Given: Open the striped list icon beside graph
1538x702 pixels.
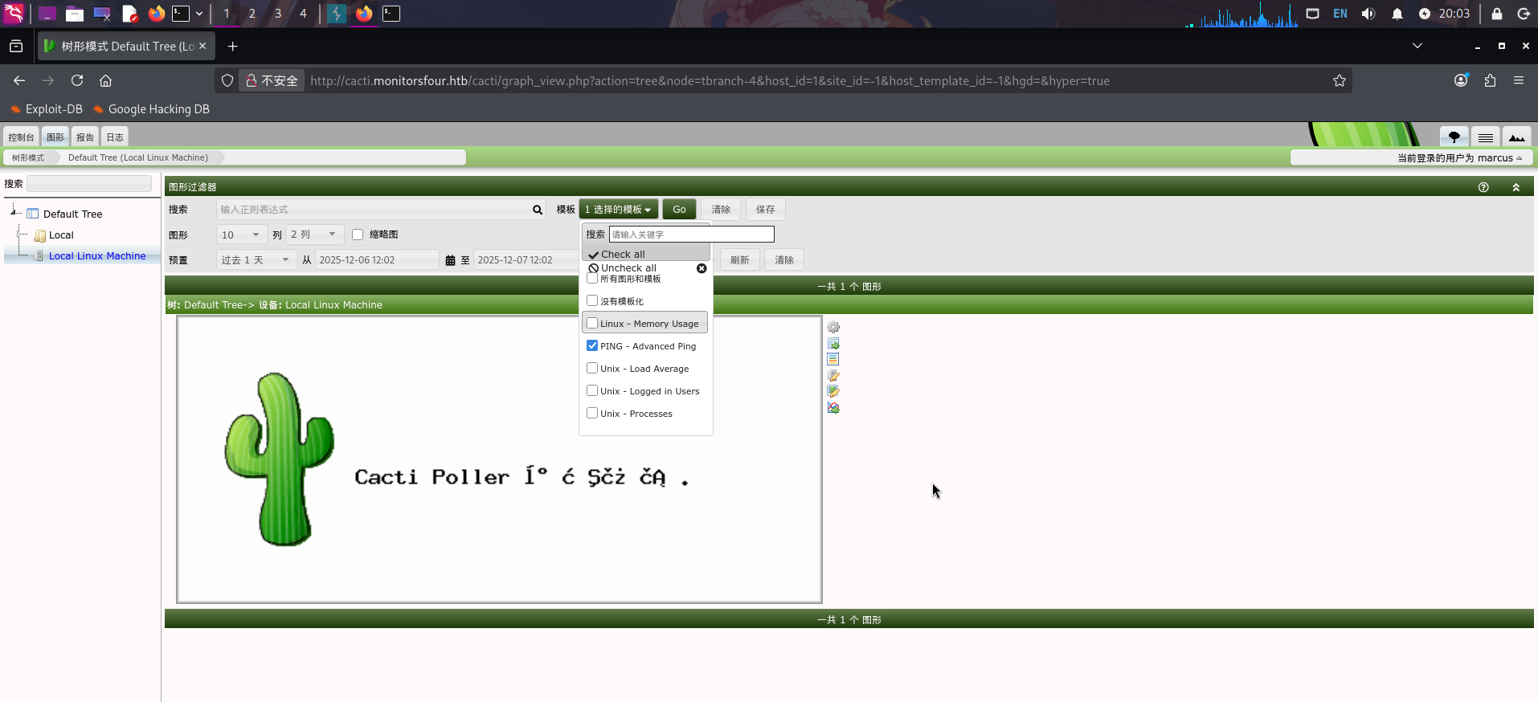Looking at the screenshot, I should [833, 360].
